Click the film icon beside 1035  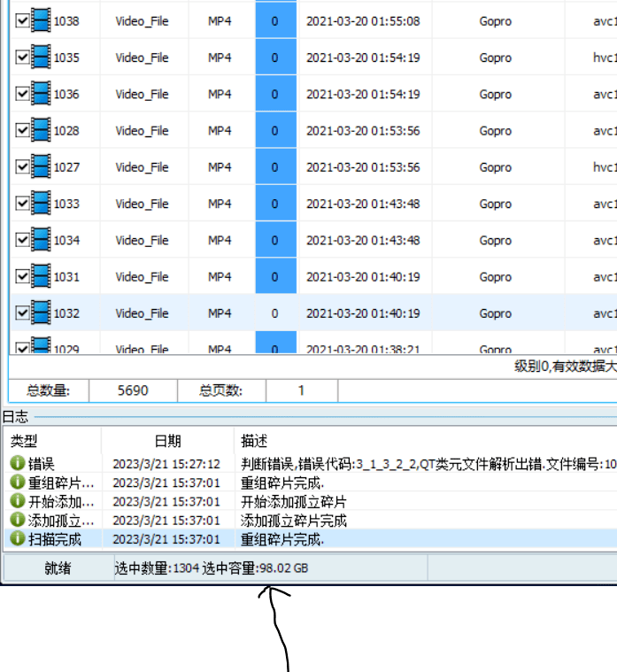point(41,58)
